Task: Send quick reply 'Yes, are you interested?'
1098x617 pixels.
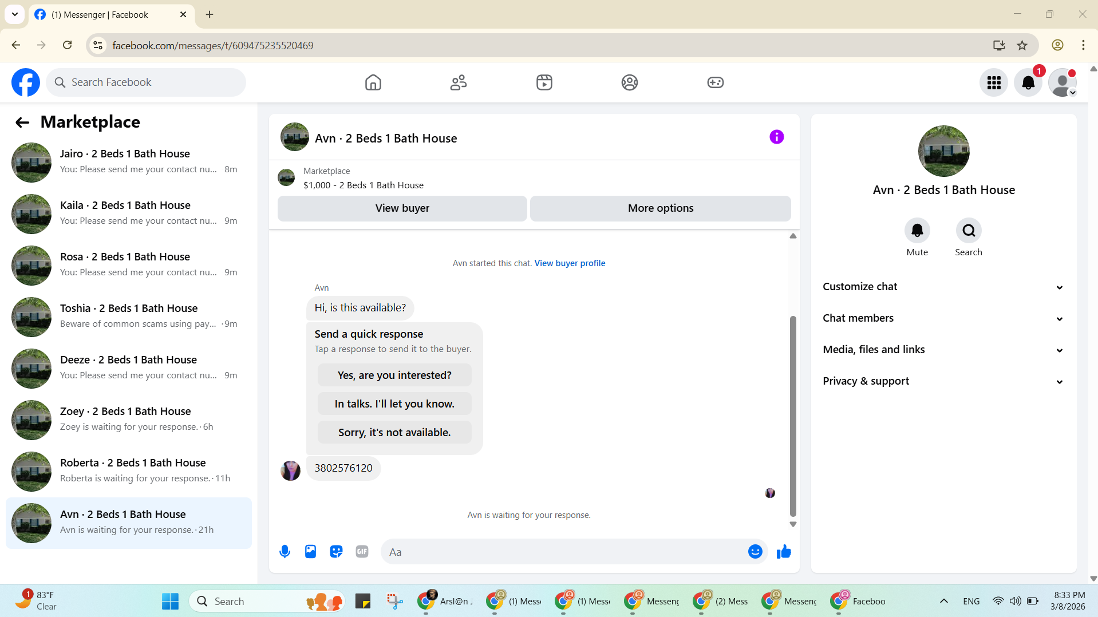Action: point(394,375)
